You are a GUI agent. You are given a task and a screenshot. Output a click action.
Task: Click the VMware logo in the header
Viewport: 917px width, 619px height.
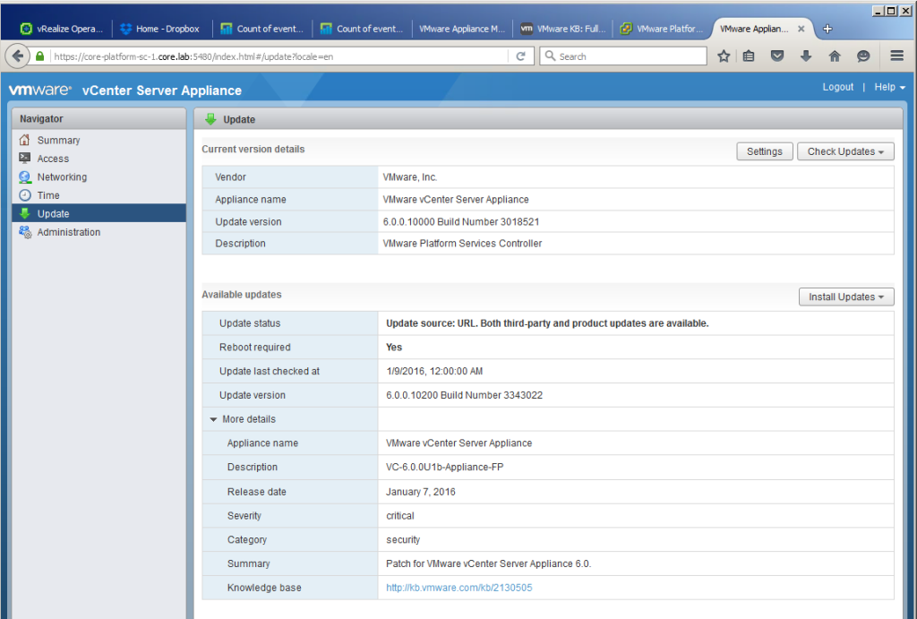pyautogui.click(x=39, y=90)
